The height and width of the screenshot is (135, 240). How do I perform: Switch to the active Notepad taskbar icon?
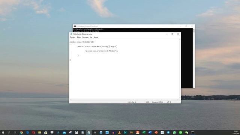pyautogui.click(x=88, y=132)
